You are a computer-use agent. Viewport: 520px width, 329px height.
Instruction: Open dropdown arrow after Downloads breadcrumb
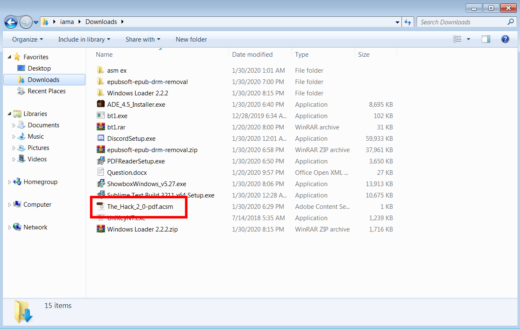(x=123, y=22)
